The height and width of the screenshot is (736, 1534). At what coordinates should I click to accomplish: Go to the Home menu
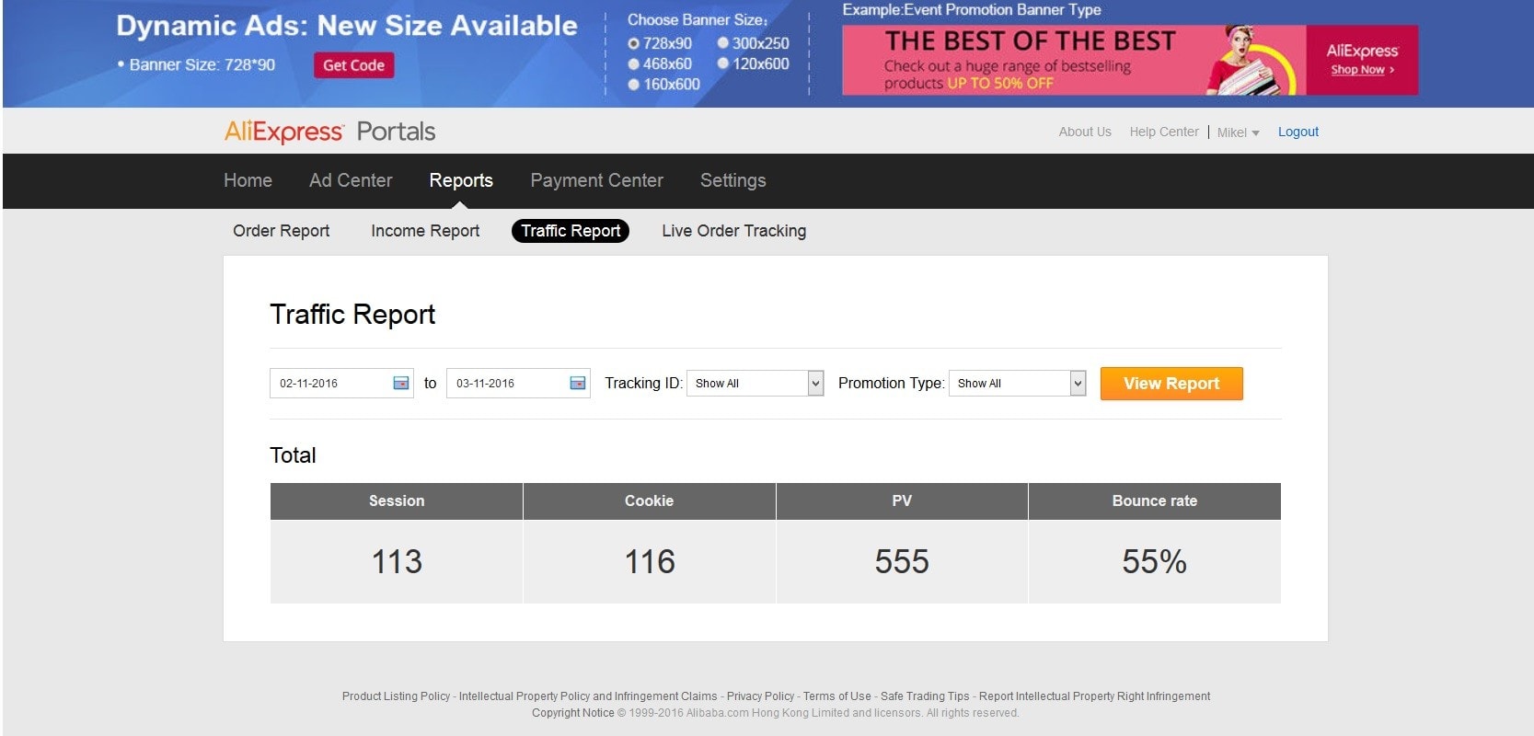(x=248, y=180)
